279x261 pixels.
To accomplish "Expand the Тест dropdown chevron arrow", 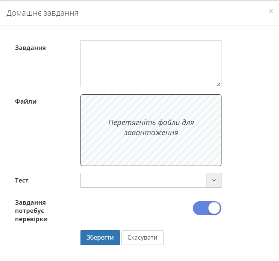I will point(214,180).
